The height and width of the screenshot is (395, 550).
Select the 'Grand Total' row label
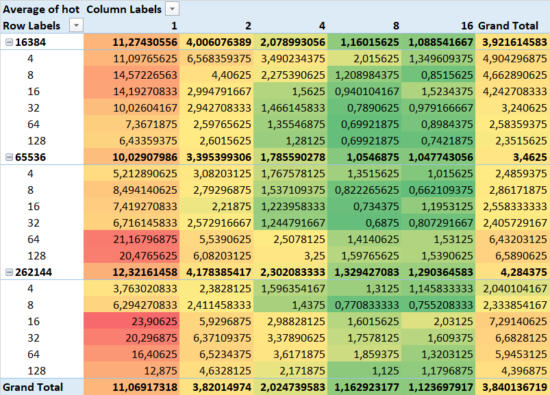pos(33,387)
